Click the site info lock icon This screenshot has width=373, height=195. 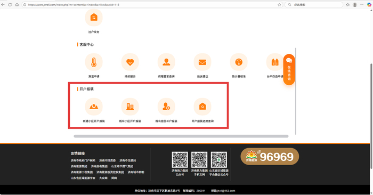pos(25,4)
